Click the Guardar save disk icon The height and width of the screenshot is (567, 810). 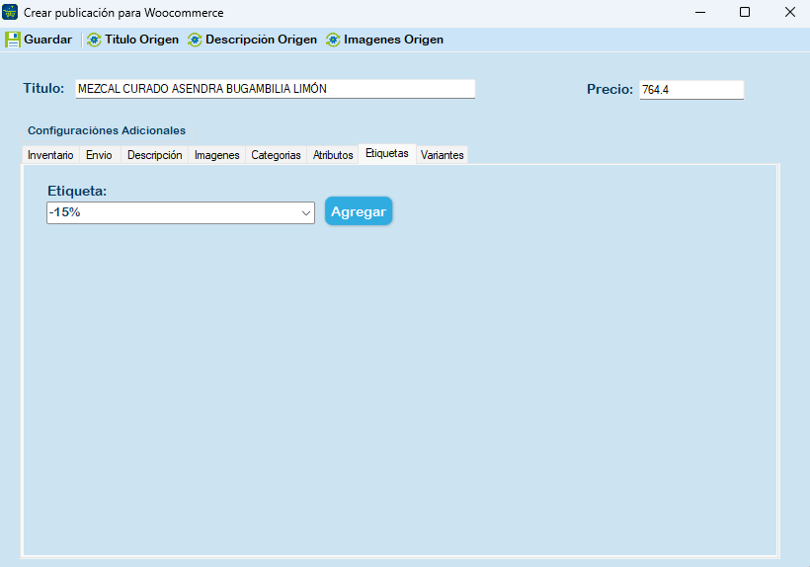coord(13,40)
